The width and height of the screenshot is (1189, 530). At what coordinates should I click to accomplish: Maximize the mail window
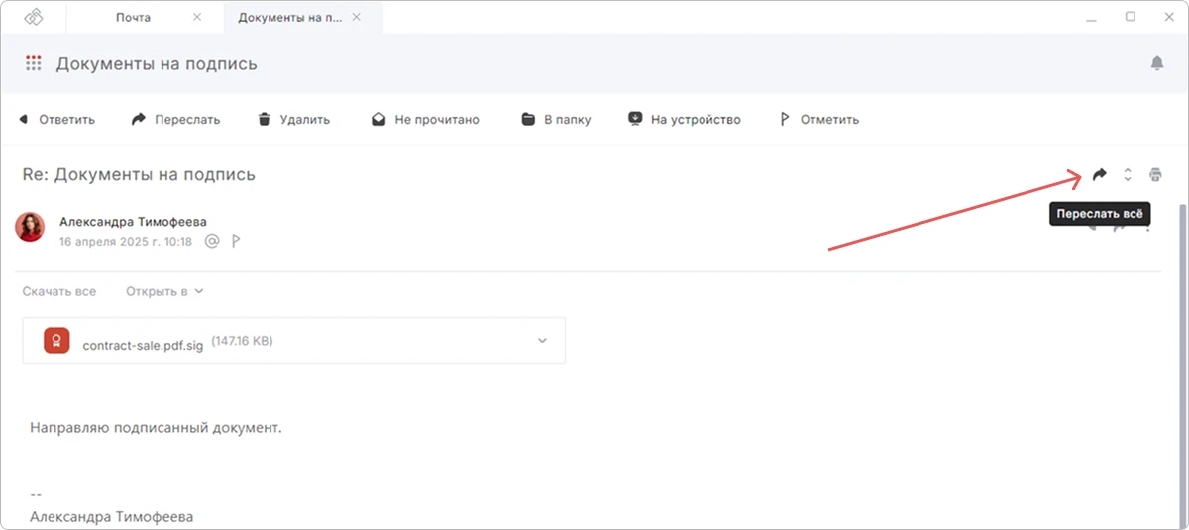click(x=1131, y=17)
